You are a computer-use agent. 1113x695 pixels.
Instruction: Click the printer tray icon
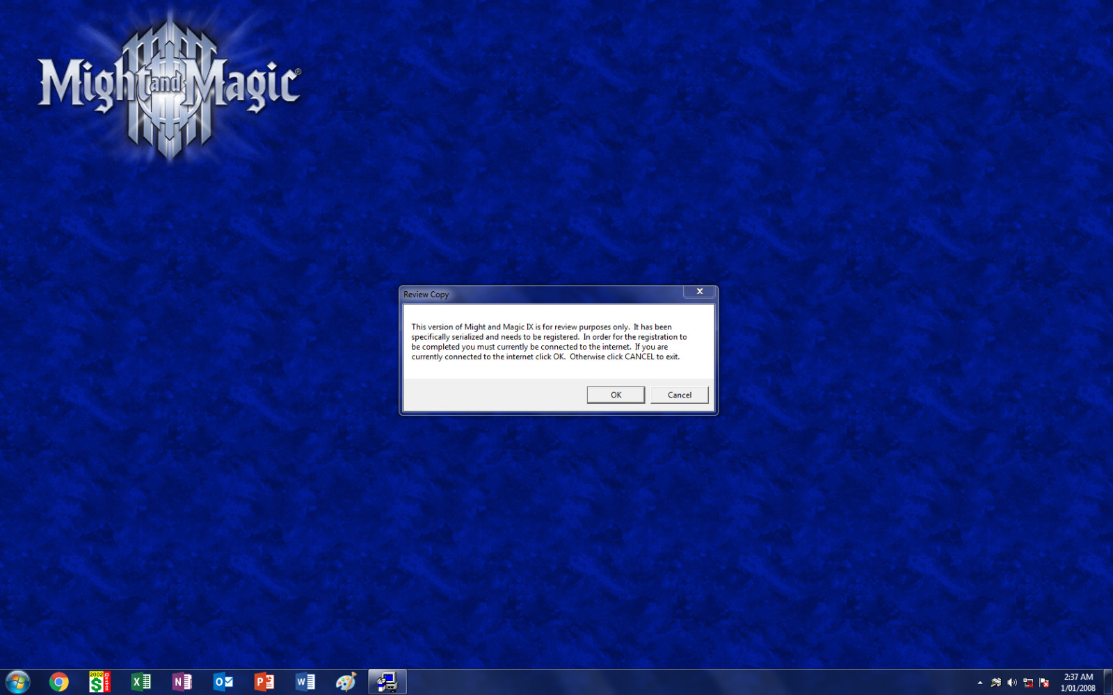tap(996, 682)
